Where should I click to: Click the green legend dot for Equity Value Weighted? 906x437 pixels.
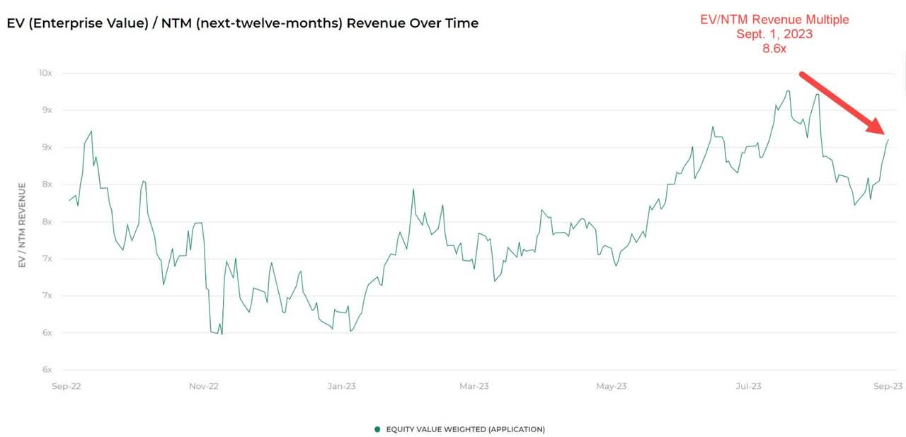377,429
